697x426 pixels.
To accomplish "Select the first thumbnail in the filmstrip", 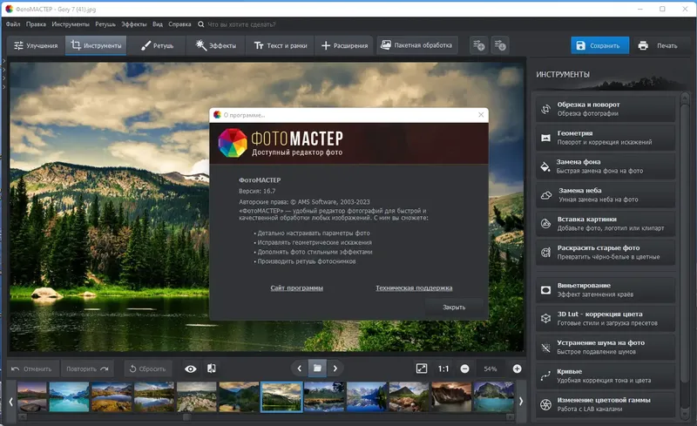I will pos(31,396).
